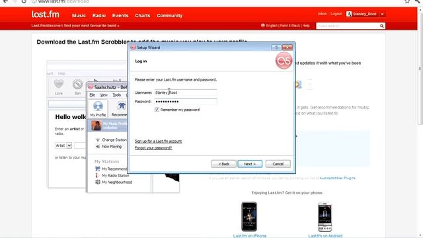Click the Username field in Setup Wizard

click(186, 93)
